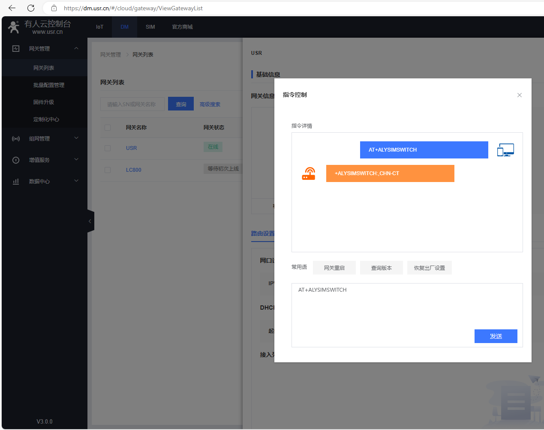Check the LC800 gateway row checkbox

coord(108,170)
